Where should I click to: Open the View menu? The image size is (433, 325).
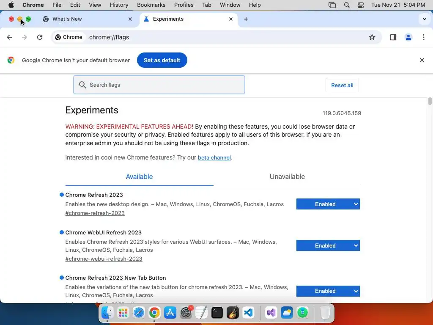click(95, 5)
